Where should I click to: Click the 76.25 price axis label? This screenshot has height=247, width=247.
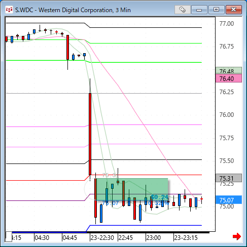(227, 92)
